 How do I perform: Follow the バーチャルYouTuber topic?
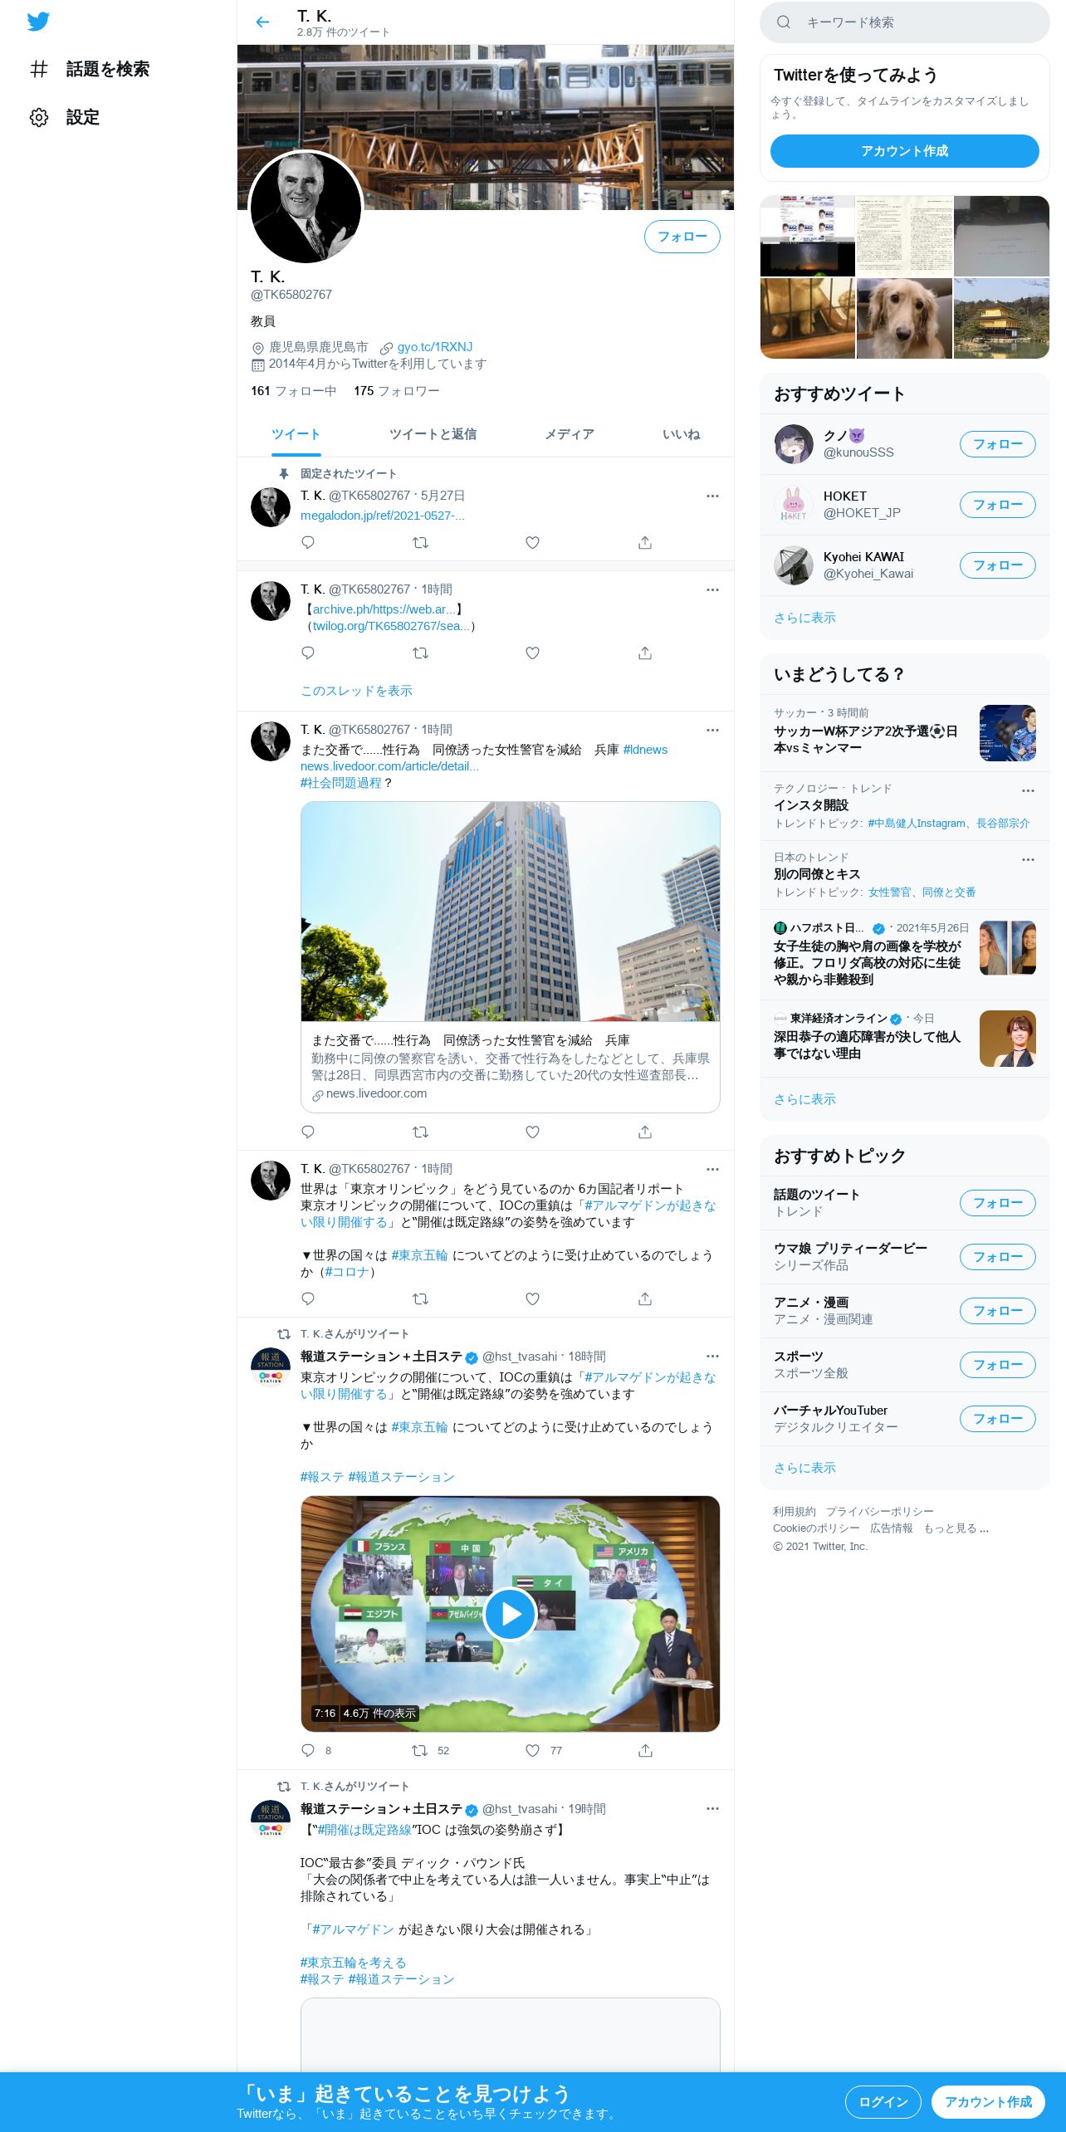click(x=997, y=1419)
